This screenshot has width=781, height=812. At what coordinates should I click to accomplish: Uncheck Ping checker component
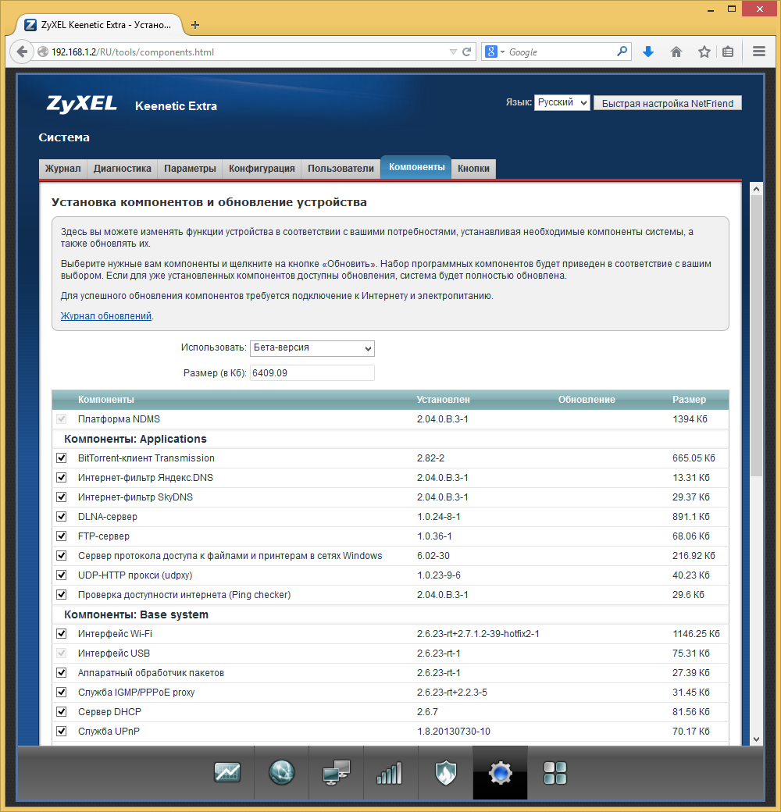(x=62, y=594)
